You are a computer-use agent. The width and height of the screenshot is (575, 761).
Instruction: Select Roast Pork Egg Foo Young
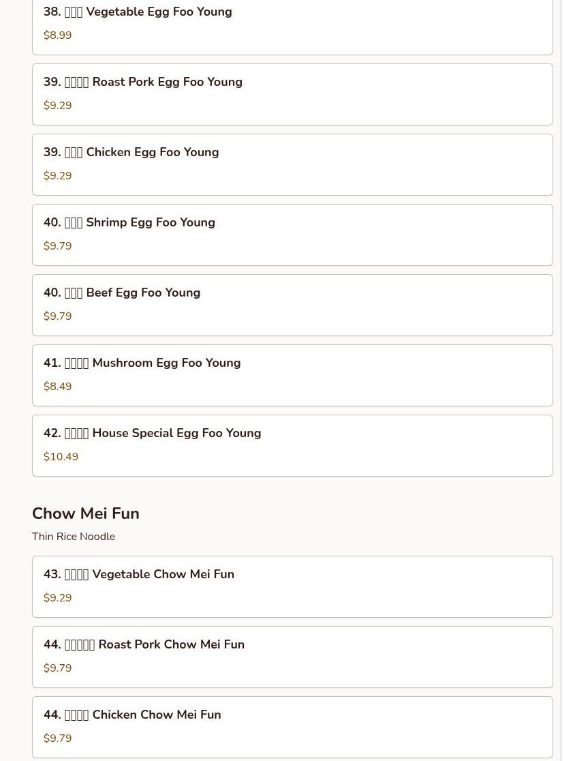[x=166, y=83]
